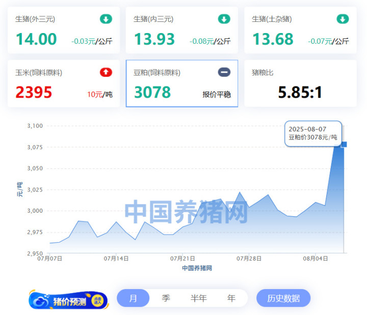Click the 中国养猪网 caption below the chart
The image size is (367, 315).
[x=197, y=268]
